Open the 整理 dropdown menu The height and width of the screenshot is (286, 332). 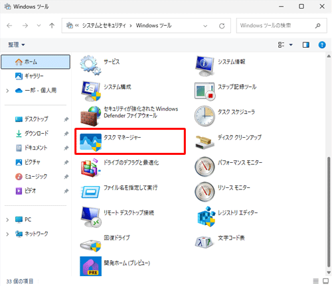pyautogui.click(x=17, y=45)
